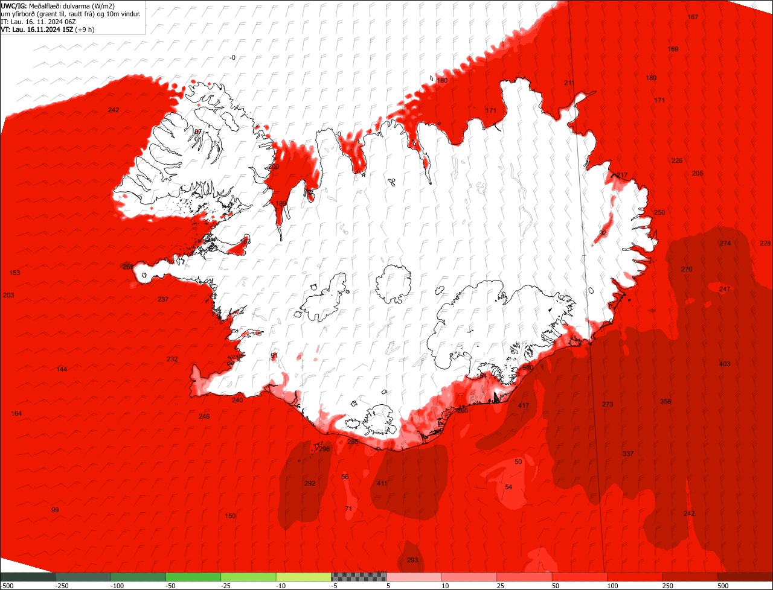The image size is (773, 590).
Task: Click the dark green legend swatch between -500 and -250
Action: (27, 577)
